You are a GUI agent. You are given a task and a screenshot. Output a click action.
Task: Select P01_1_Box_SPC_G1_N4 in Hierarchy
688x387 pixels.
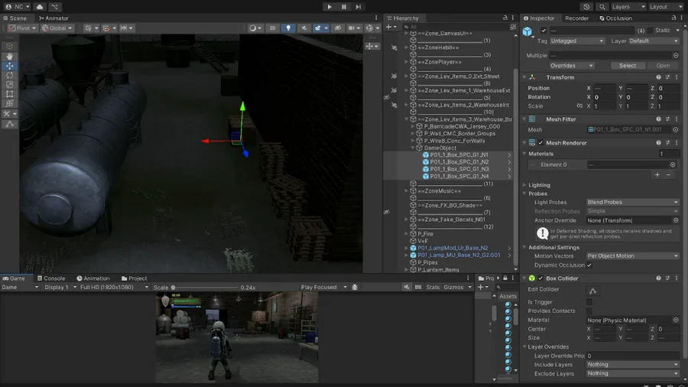pyautogui.click(x=459, y=177)
